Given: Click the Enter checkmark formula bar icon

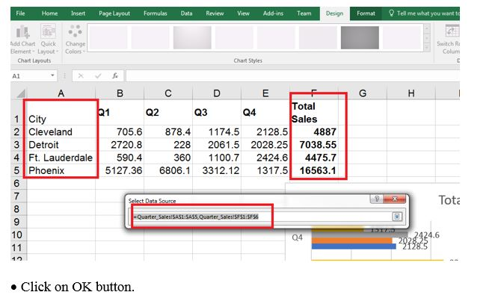Looking at the screenshot, I should coord(98,76).
